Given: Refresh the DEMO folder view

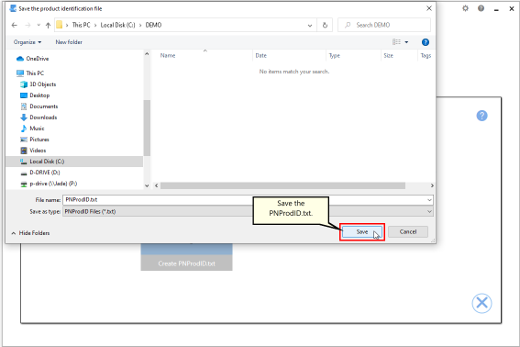Looking at the screenshot, I should (x=325, y=25).
